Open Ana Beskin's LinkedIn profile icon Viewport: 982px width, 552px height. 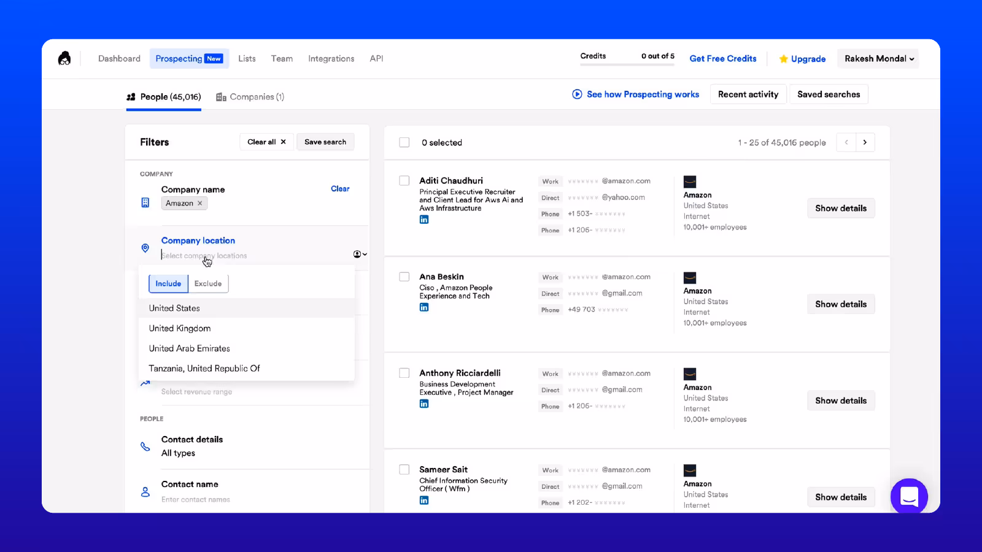coord(424,307)
